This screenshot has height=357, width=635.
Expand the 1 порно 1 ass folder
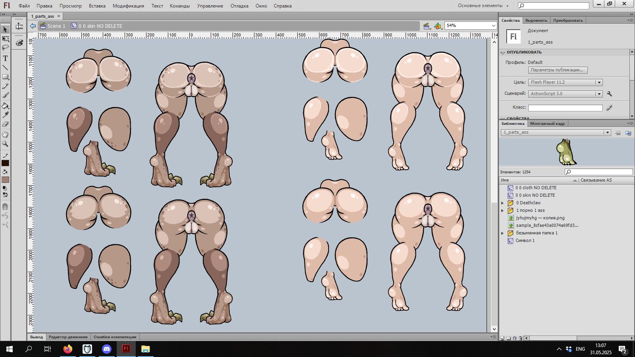(x=502, y=211)
